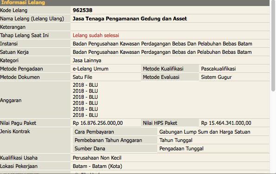Click the 'Satuan Kerja' row label

point(14,52)
